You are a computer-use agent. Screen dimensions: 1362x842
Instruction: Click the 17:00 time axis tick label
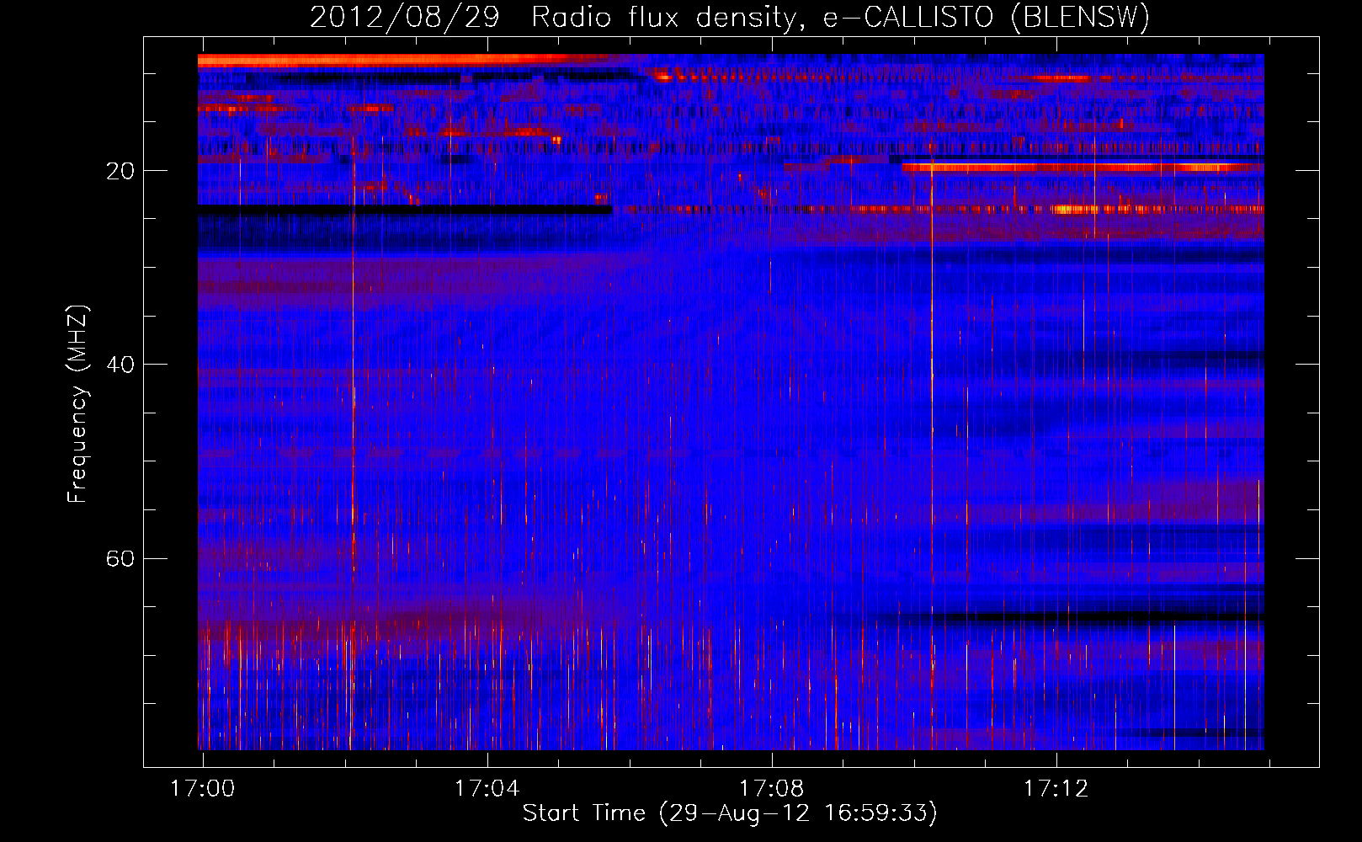tap(202, 789)
